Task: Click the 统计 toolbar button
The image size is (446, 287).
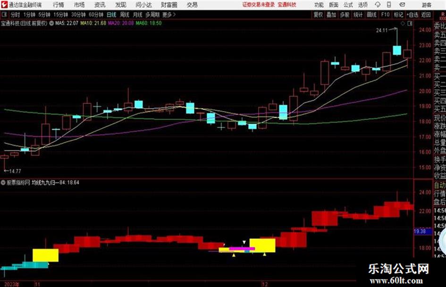Action: pyautogui.click(x=358, y=15)
